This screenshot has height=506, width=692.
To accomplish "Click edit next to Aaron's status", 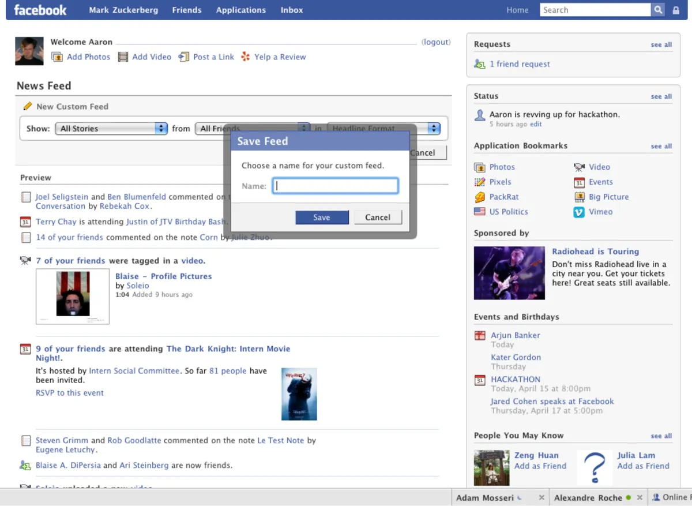I will [x=536, y=124].
